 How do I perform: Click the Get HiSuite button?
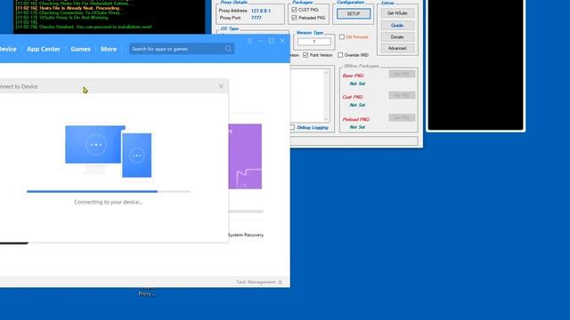[397, 13]
